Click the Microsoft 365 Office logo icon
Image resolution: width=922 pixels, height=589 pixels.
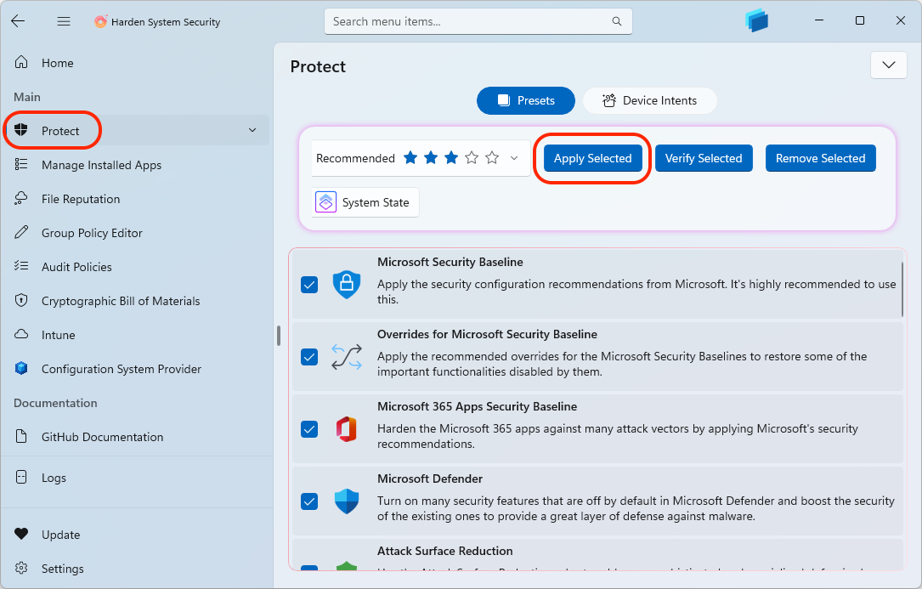tap(347, 429)
